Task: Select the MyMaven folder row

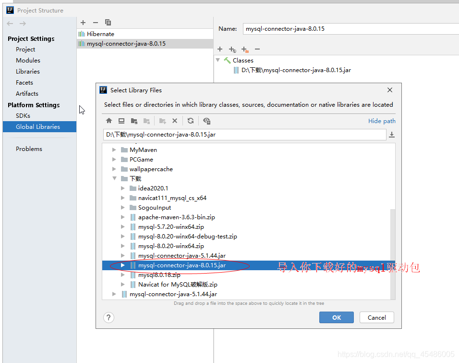Action: (249, 150)
